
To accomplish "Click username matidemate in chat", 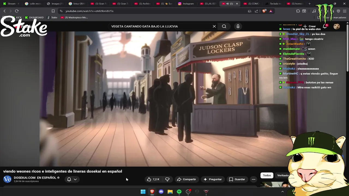I will click(291, 49).
